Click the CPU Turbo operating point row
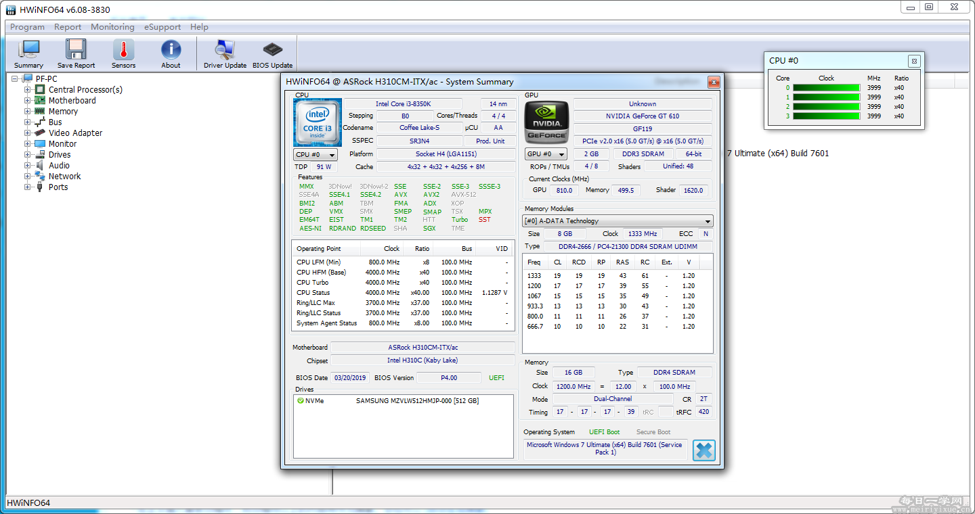 point(402,283)
